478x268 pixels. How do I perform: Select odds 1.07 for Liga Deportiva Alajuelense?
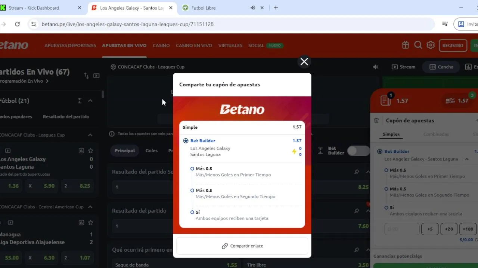(x=78, y=258)
